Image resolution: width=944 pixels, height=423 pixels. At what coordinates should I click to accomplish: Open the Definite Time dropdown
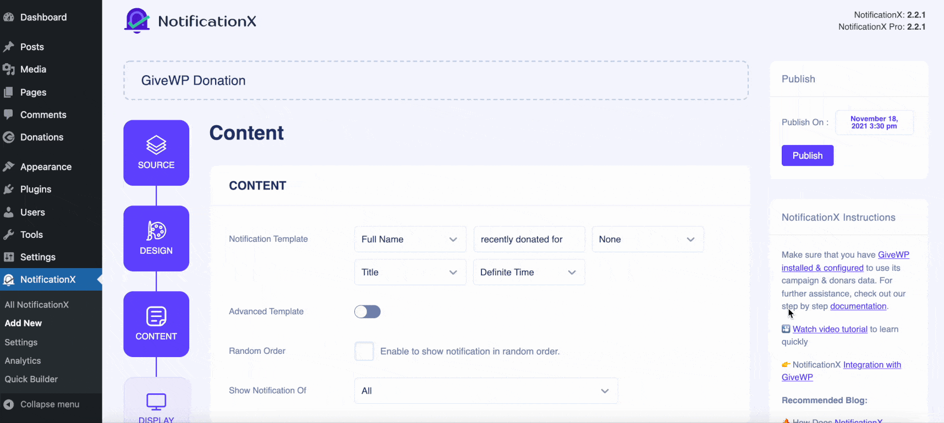(x=529, y=272)
